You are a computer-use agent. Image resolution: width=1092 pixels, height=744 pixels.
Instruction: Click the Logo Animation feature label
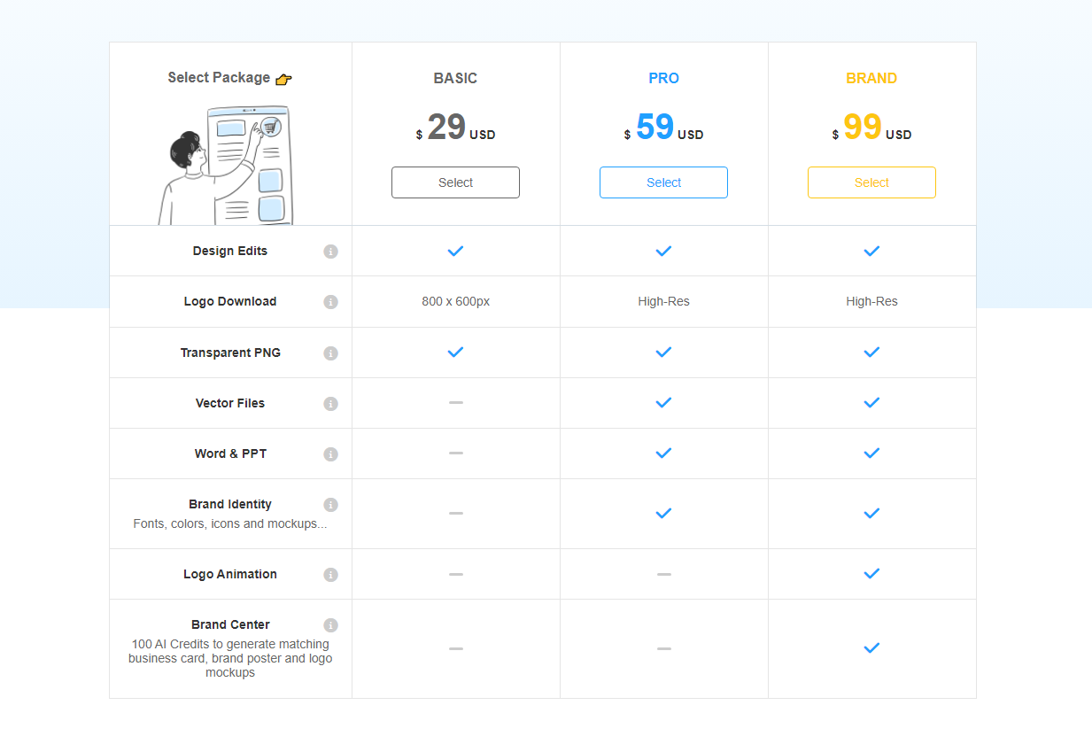pos(230,575)
